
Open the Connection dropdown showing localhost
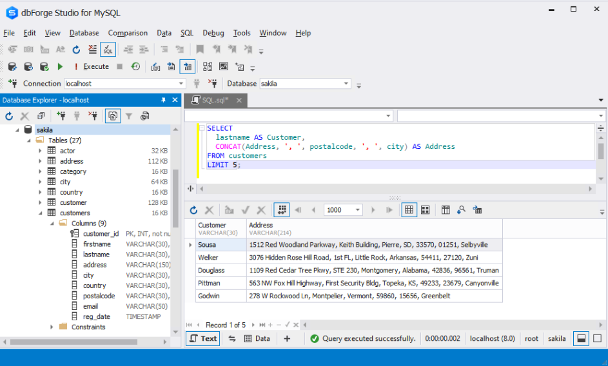pos(181,84)
